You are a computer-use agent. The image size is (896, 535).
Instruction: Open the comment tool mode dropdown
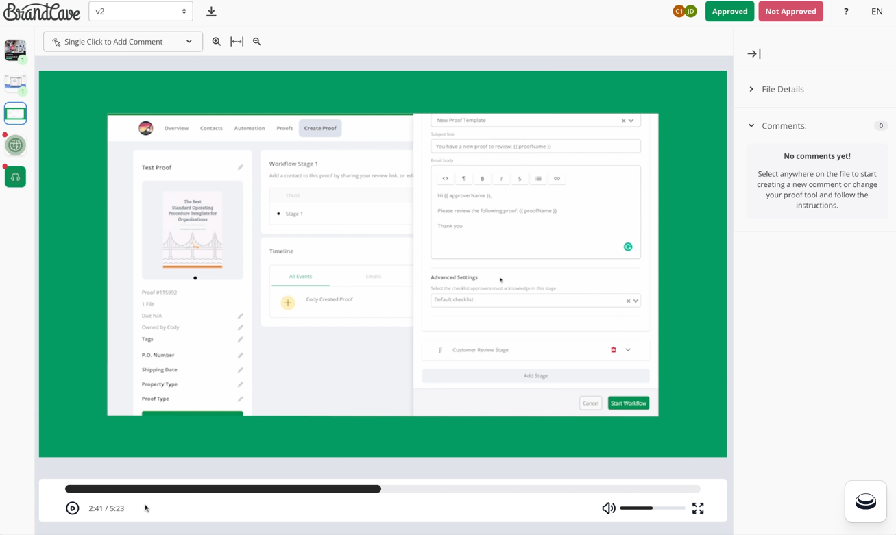pyautogui.click(x=123, y=42)
